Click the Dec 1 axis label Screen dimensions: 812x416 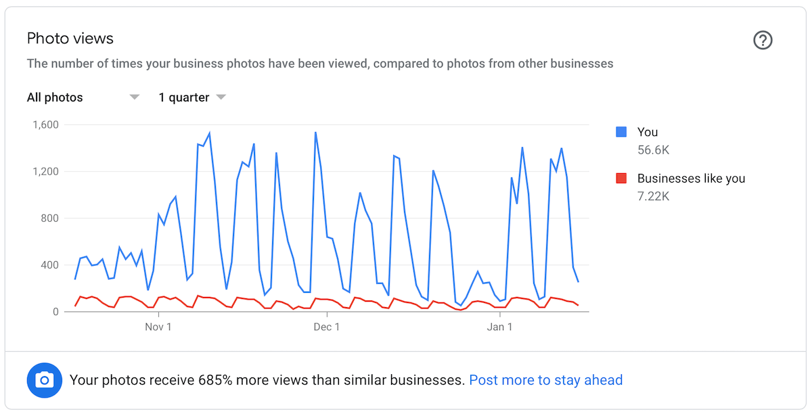click(x=327, y=327)
